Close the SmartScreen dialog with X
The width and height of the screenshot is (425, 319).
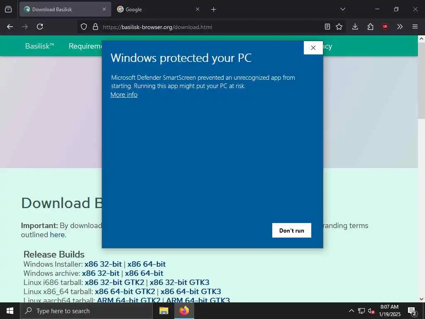point(313,48)
